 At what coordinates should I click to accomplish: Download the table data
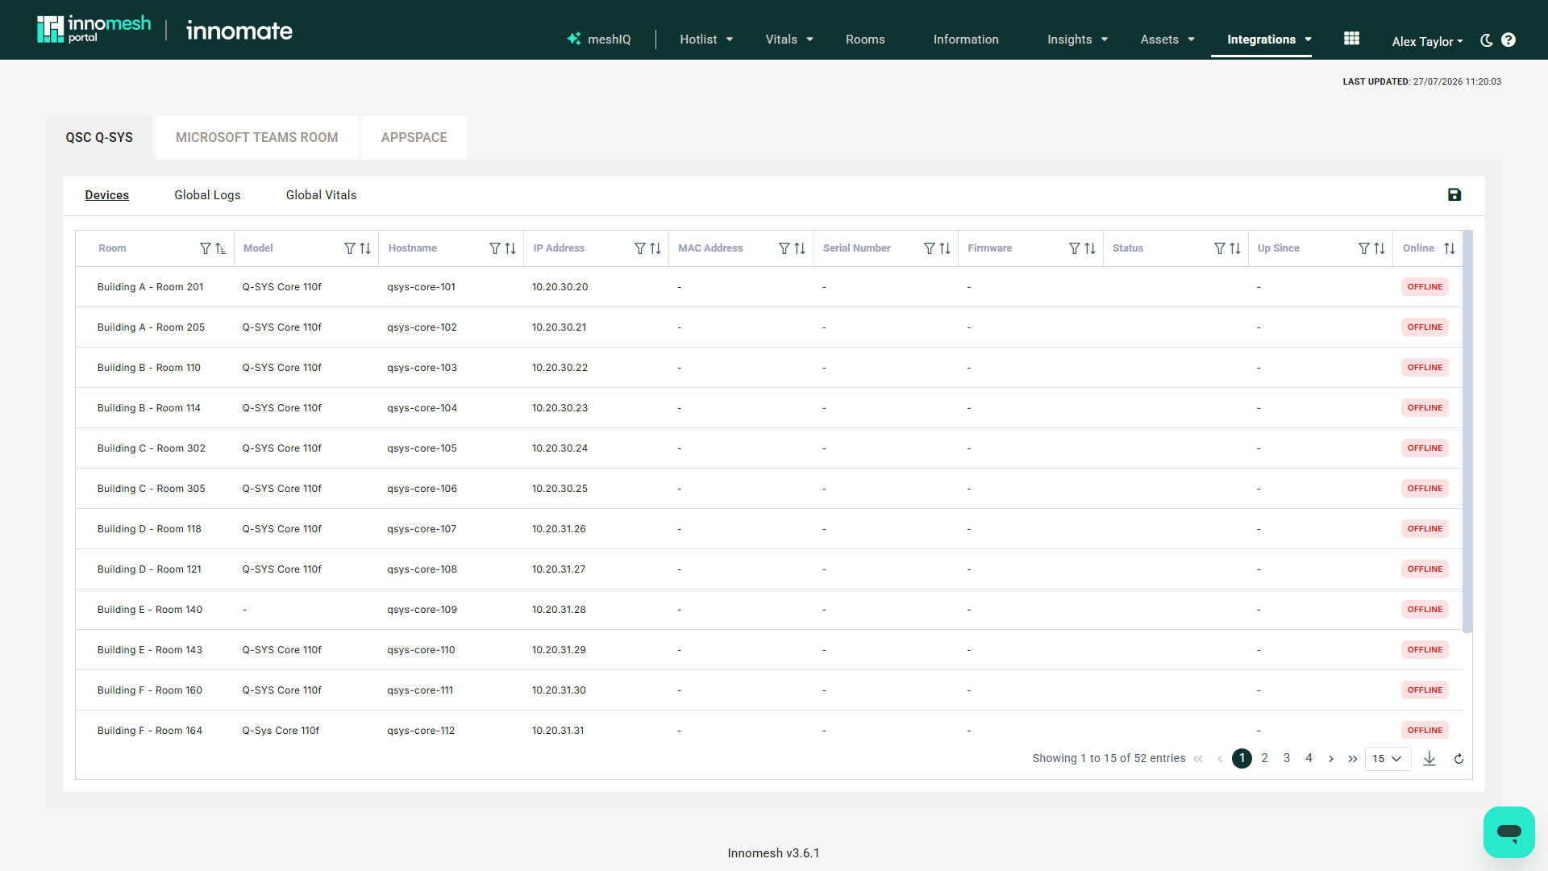point(1429,758)
